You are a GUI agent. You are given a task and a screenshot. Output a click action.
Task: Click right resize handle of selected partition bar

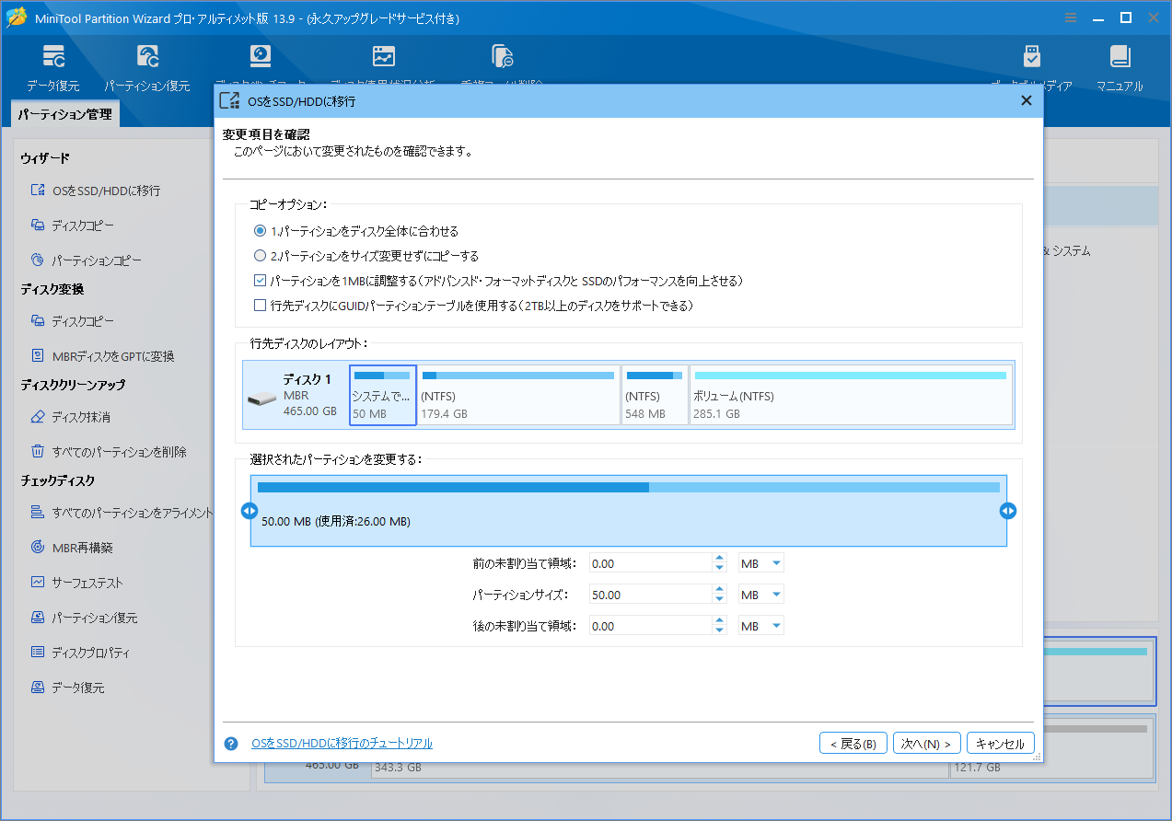click(x=1008, y=511)
